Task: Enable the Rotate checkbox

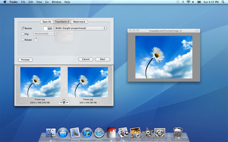Action: pyautogui.click(x=23, y=40)
